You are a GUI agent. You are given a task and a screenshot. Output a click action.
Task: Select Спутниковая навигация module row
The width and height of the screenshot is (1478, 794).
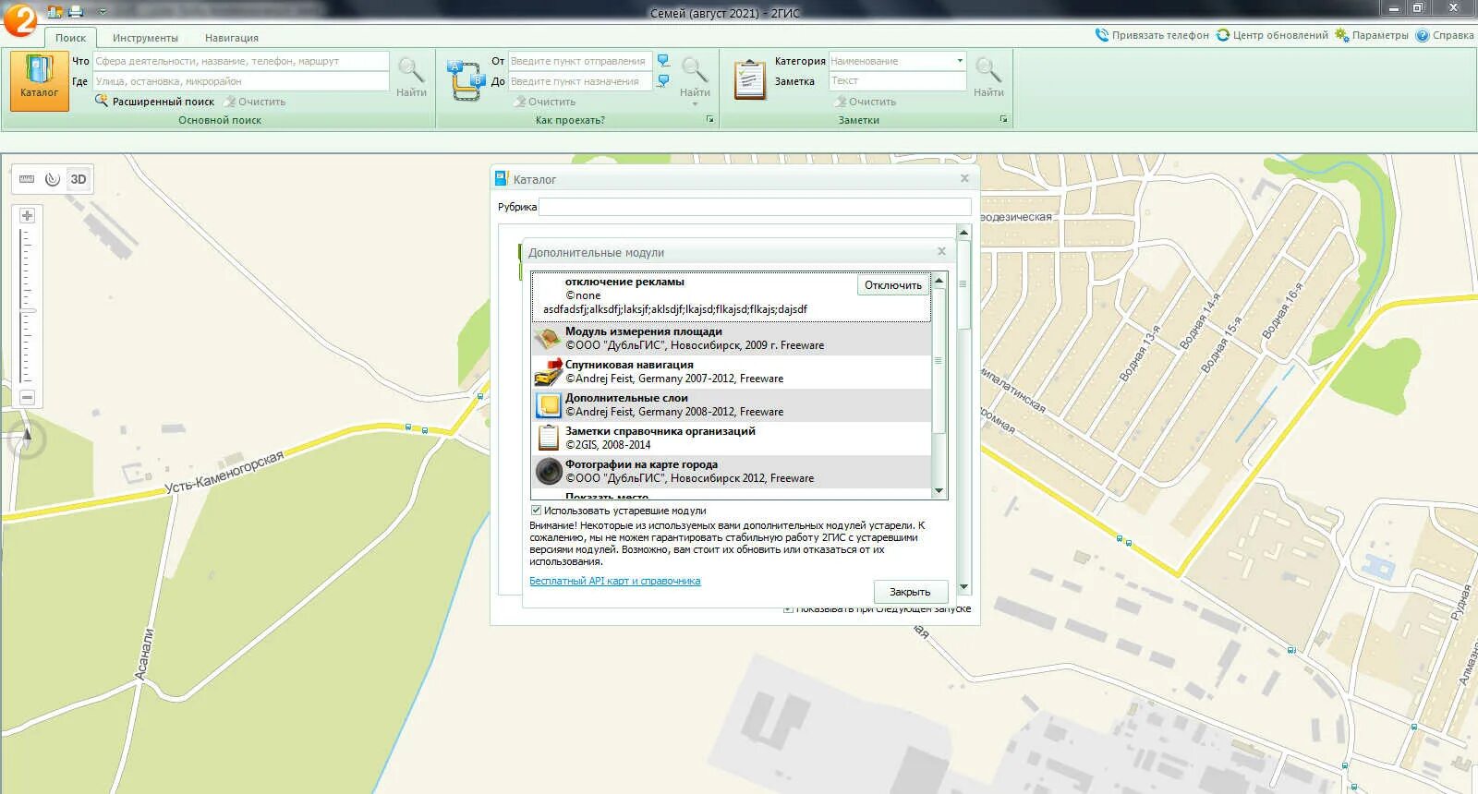click(732, 372)
